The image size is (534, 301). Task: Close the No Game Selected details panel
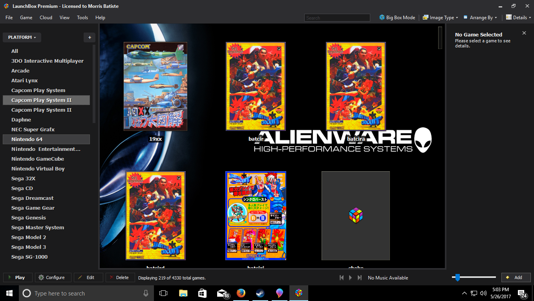pos(524,33)
